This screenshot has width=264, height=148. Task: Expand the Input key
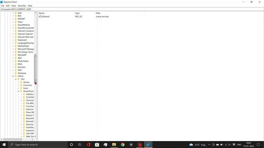click(13, 22)
